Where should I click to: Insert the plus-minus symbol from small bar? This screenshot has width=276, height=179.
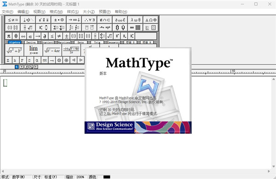pyautogui.click(x=67, y=36)
